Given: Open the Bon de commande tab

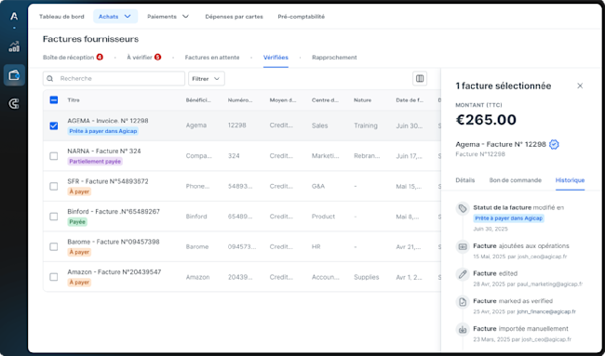Looking at the screenshot, I should (x=516, y=180).
